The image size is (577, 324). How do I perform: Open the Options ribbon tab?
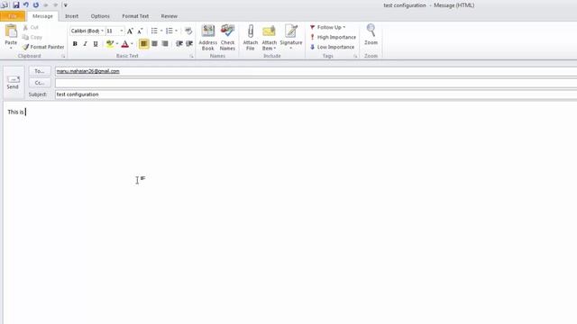(100, 16)
